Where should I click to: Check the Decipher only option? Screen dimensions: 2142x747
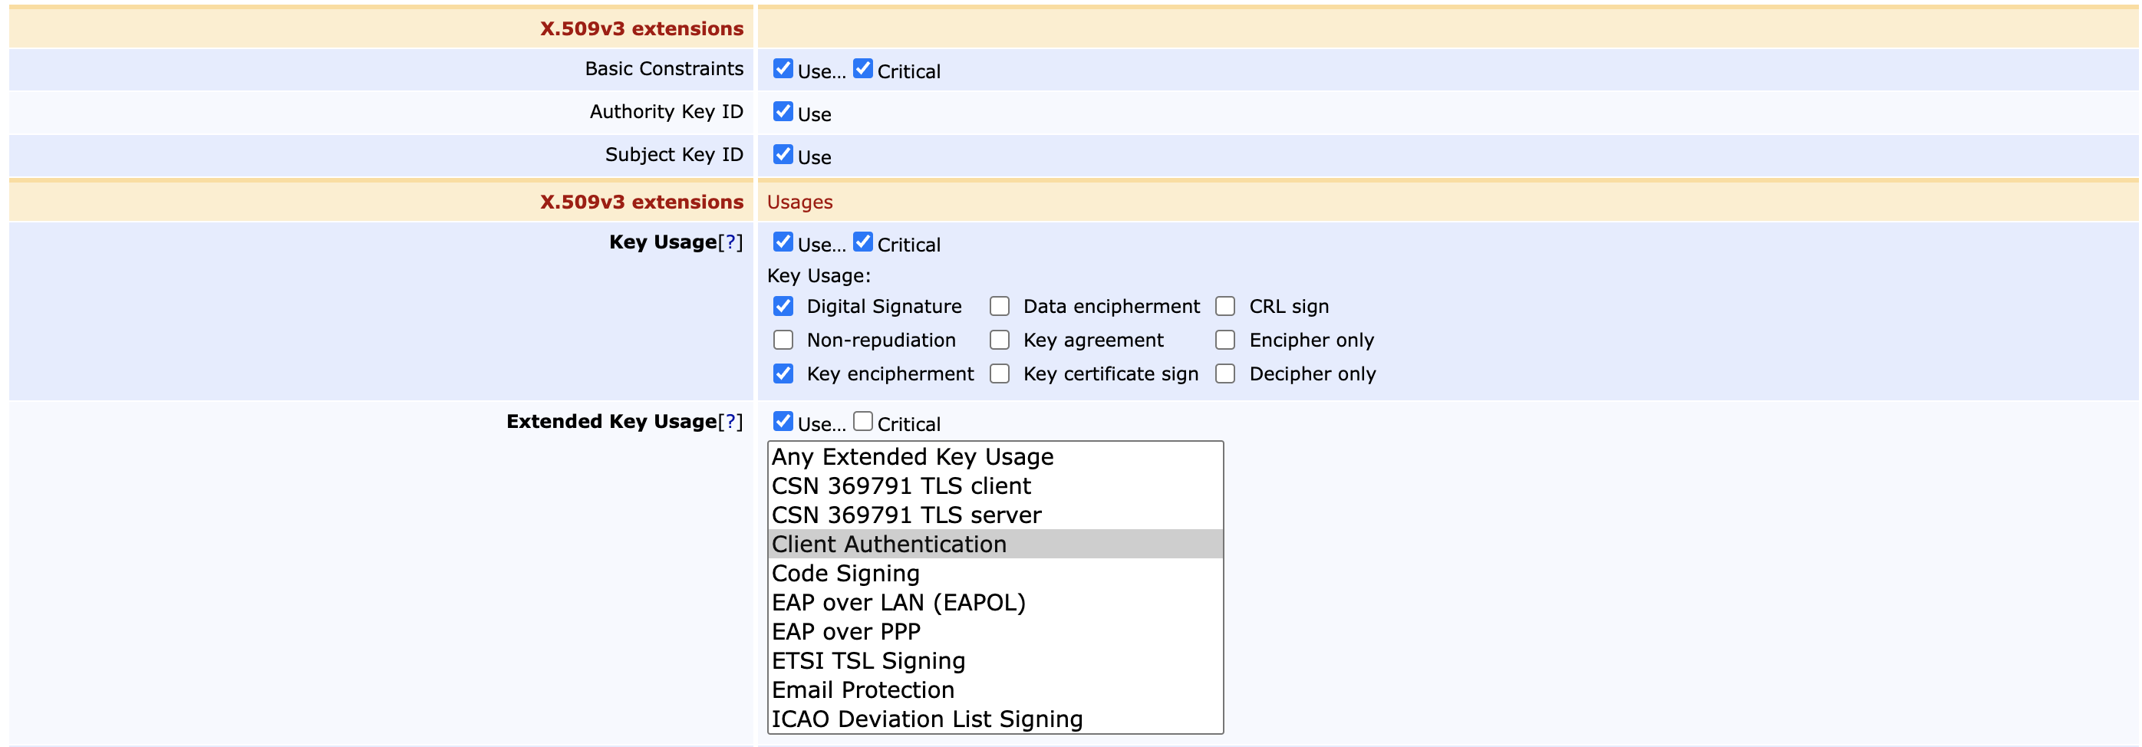click(1225, 374)
